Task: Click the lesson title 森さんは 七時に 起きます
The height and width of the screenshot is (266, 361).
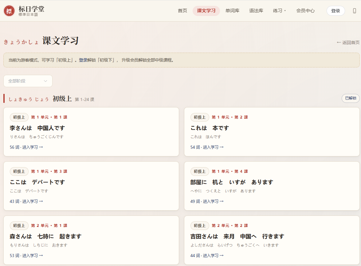Action: tap(45, 236)
